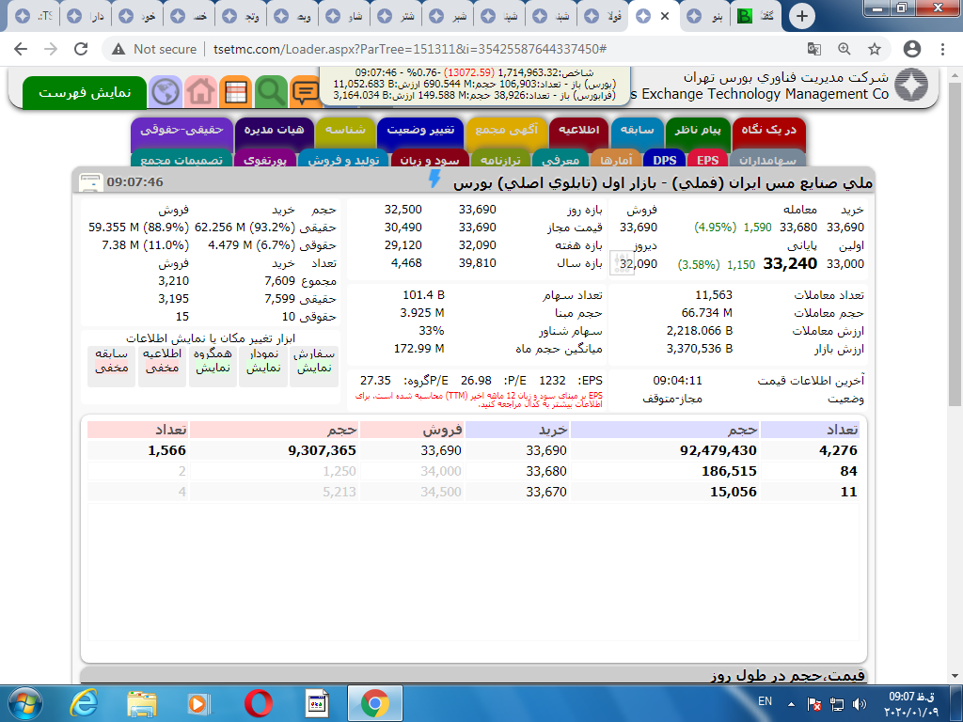This screenshot has width=963, height=722.
Task: Open Windows Explorer from the taskbar
Action: click(x=141, y=703)
